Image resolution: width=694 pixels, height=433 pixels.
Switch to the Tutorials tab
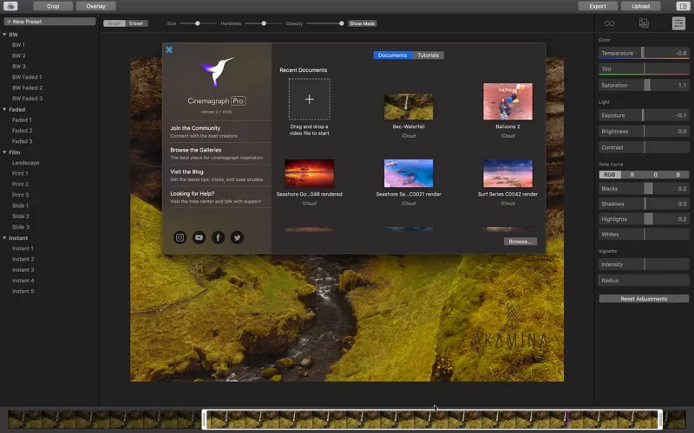point(428,55)
